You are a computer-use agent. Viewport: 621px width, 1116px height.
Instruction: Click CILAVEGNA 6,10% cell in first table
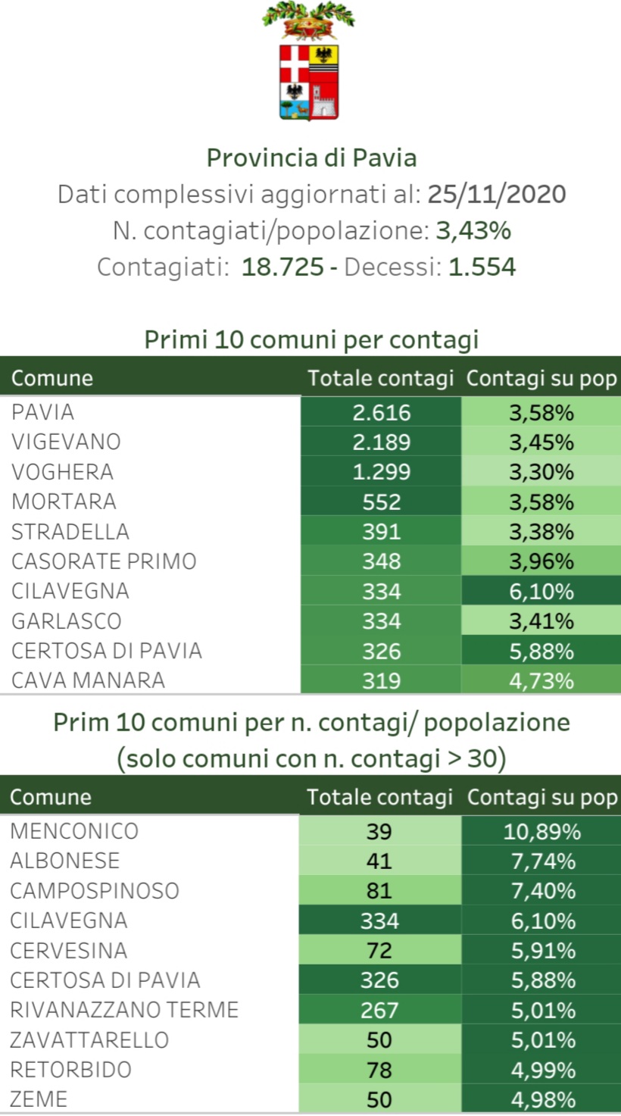click(541, 591)
